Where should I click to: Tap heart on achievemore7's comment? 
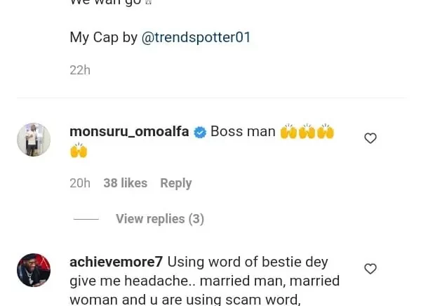pos(370,269)
